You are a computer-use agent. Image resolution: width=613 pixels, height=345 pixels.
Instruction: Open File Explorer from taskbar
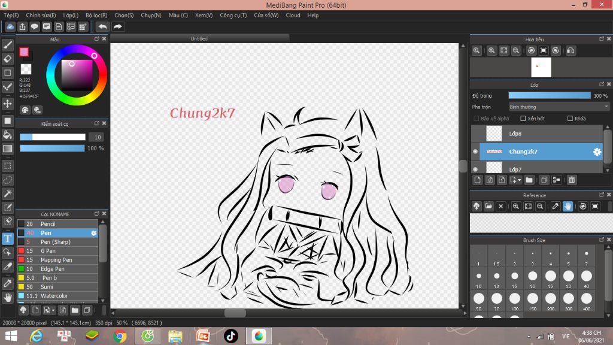click(175, 336)
